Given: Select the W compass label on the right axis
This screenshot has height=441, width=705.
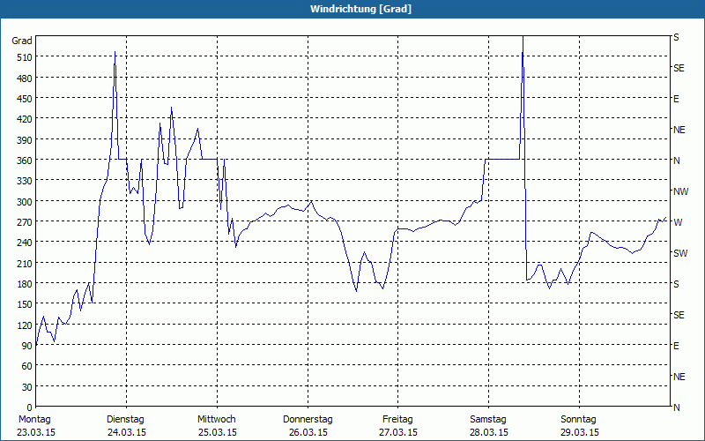Looking at the screenshot, I should [678, 222].
